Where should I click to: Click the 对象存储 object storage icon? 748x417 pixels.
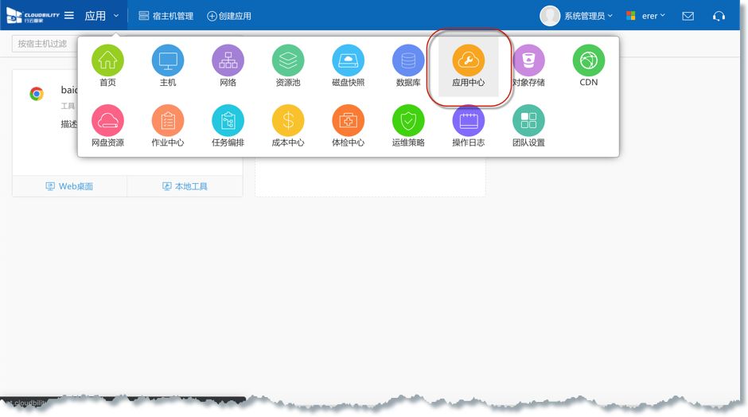[x=528, y=61]
